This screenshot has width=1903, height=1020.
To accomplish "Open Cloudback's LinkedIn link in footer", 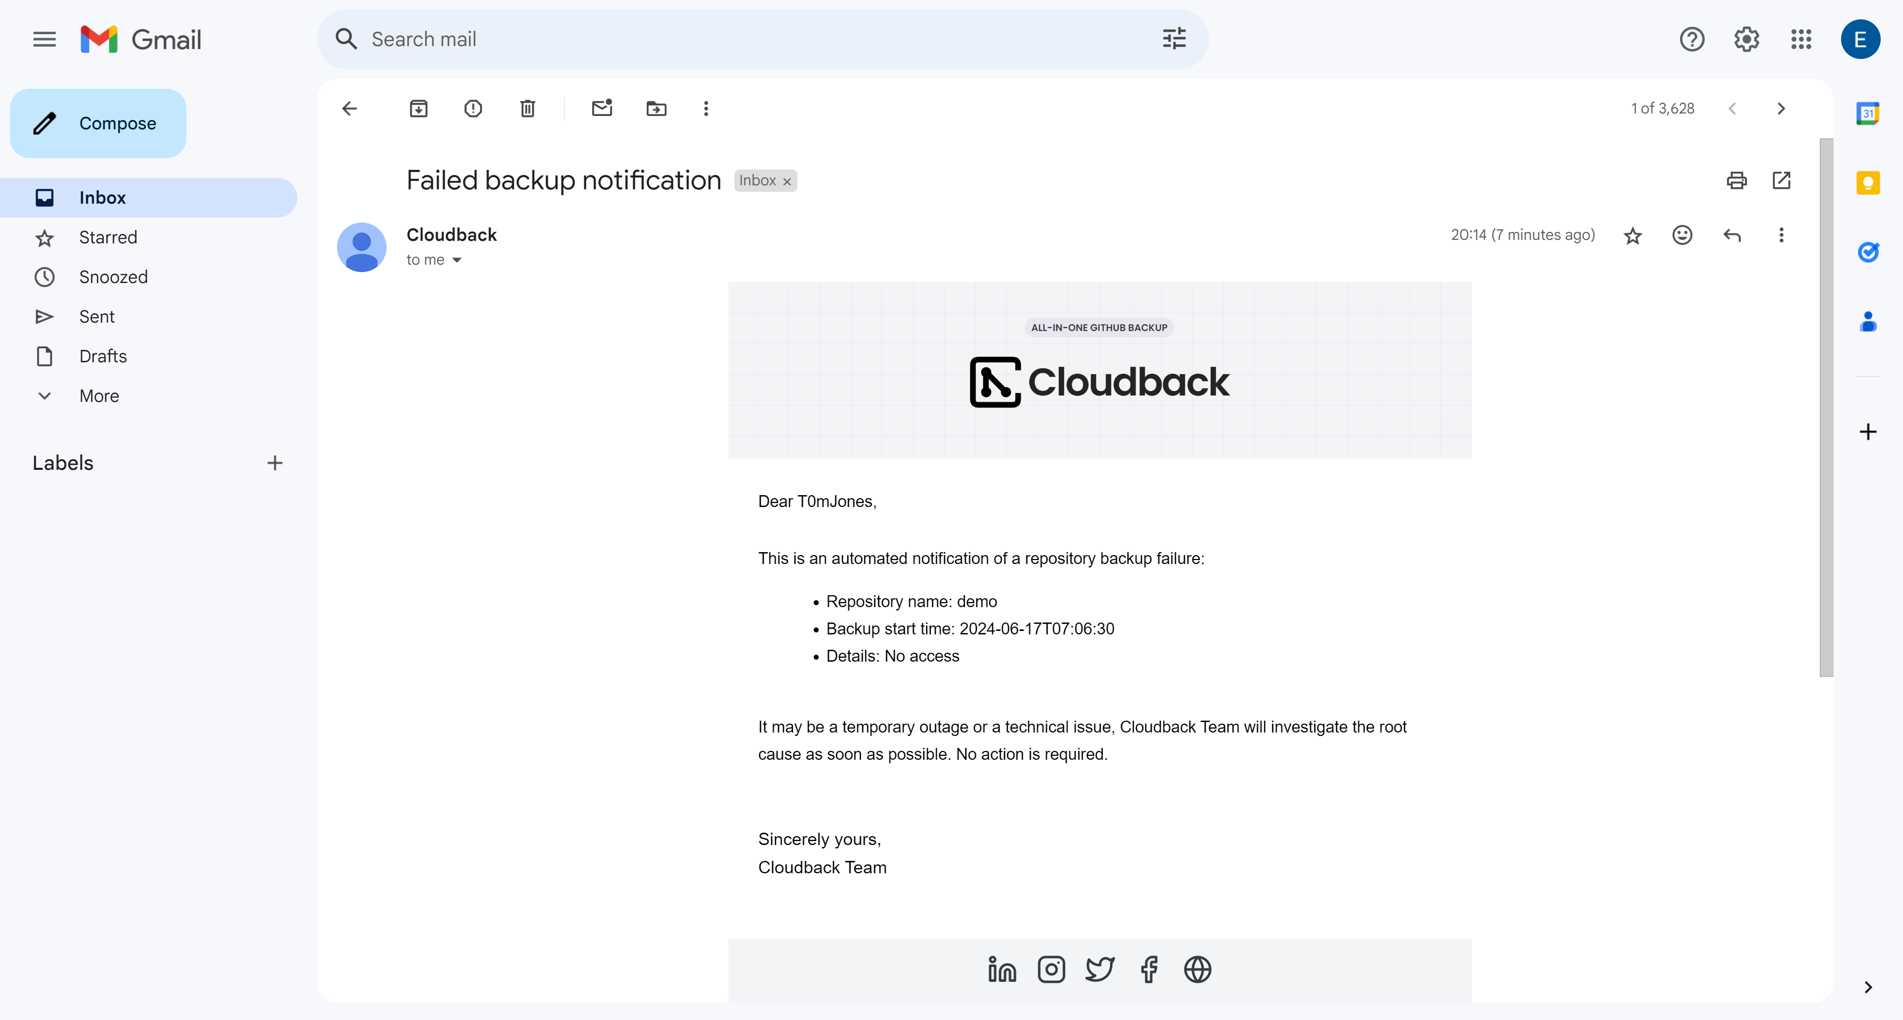I will (1002, 970).
